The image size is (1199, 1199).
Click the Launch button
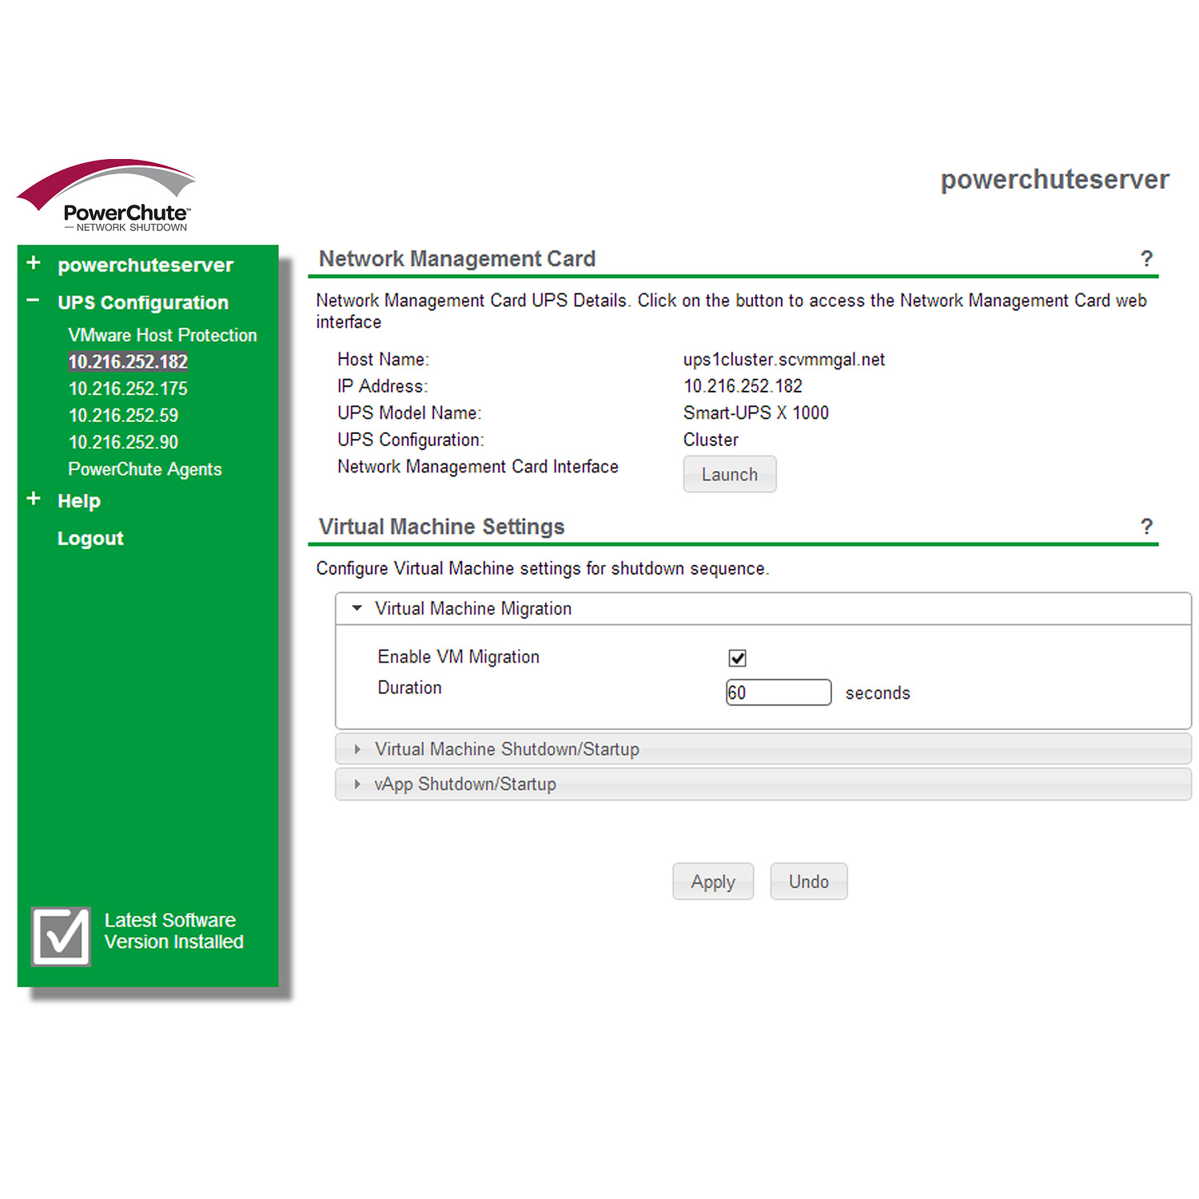point(729,473)
